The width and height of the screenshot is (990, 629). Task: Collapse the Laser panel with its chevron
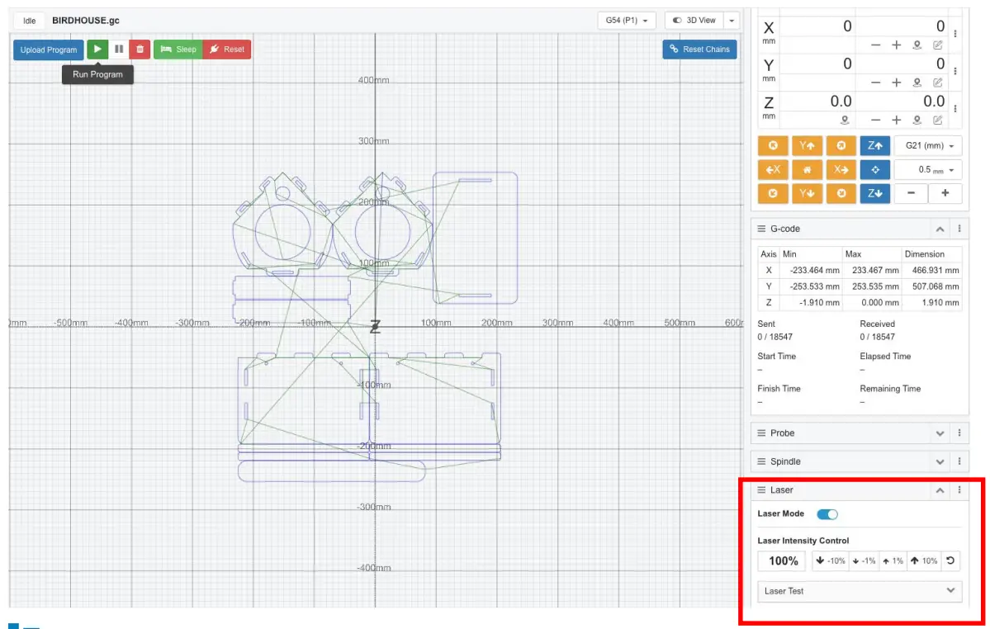click(940, 489)
